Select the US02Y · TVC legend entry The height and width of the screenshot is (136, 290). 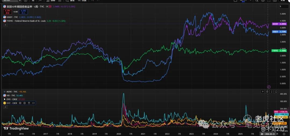click(x=12, y=17)
